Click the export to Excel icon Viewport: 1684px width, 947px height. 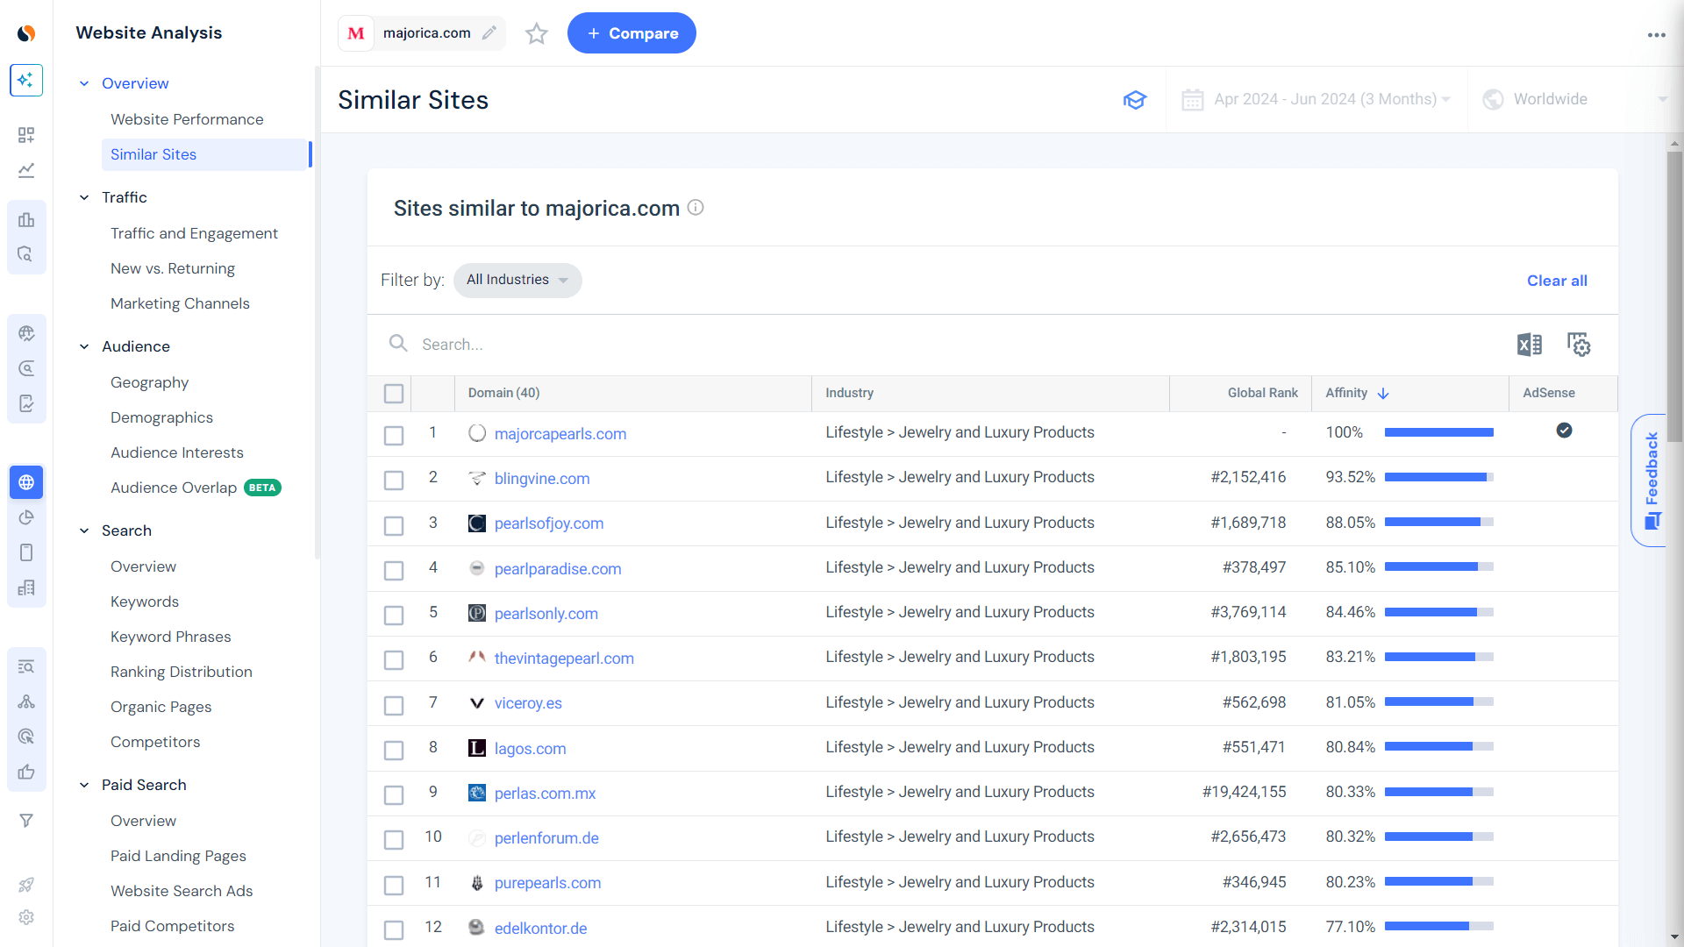(x=1529, y=344)
